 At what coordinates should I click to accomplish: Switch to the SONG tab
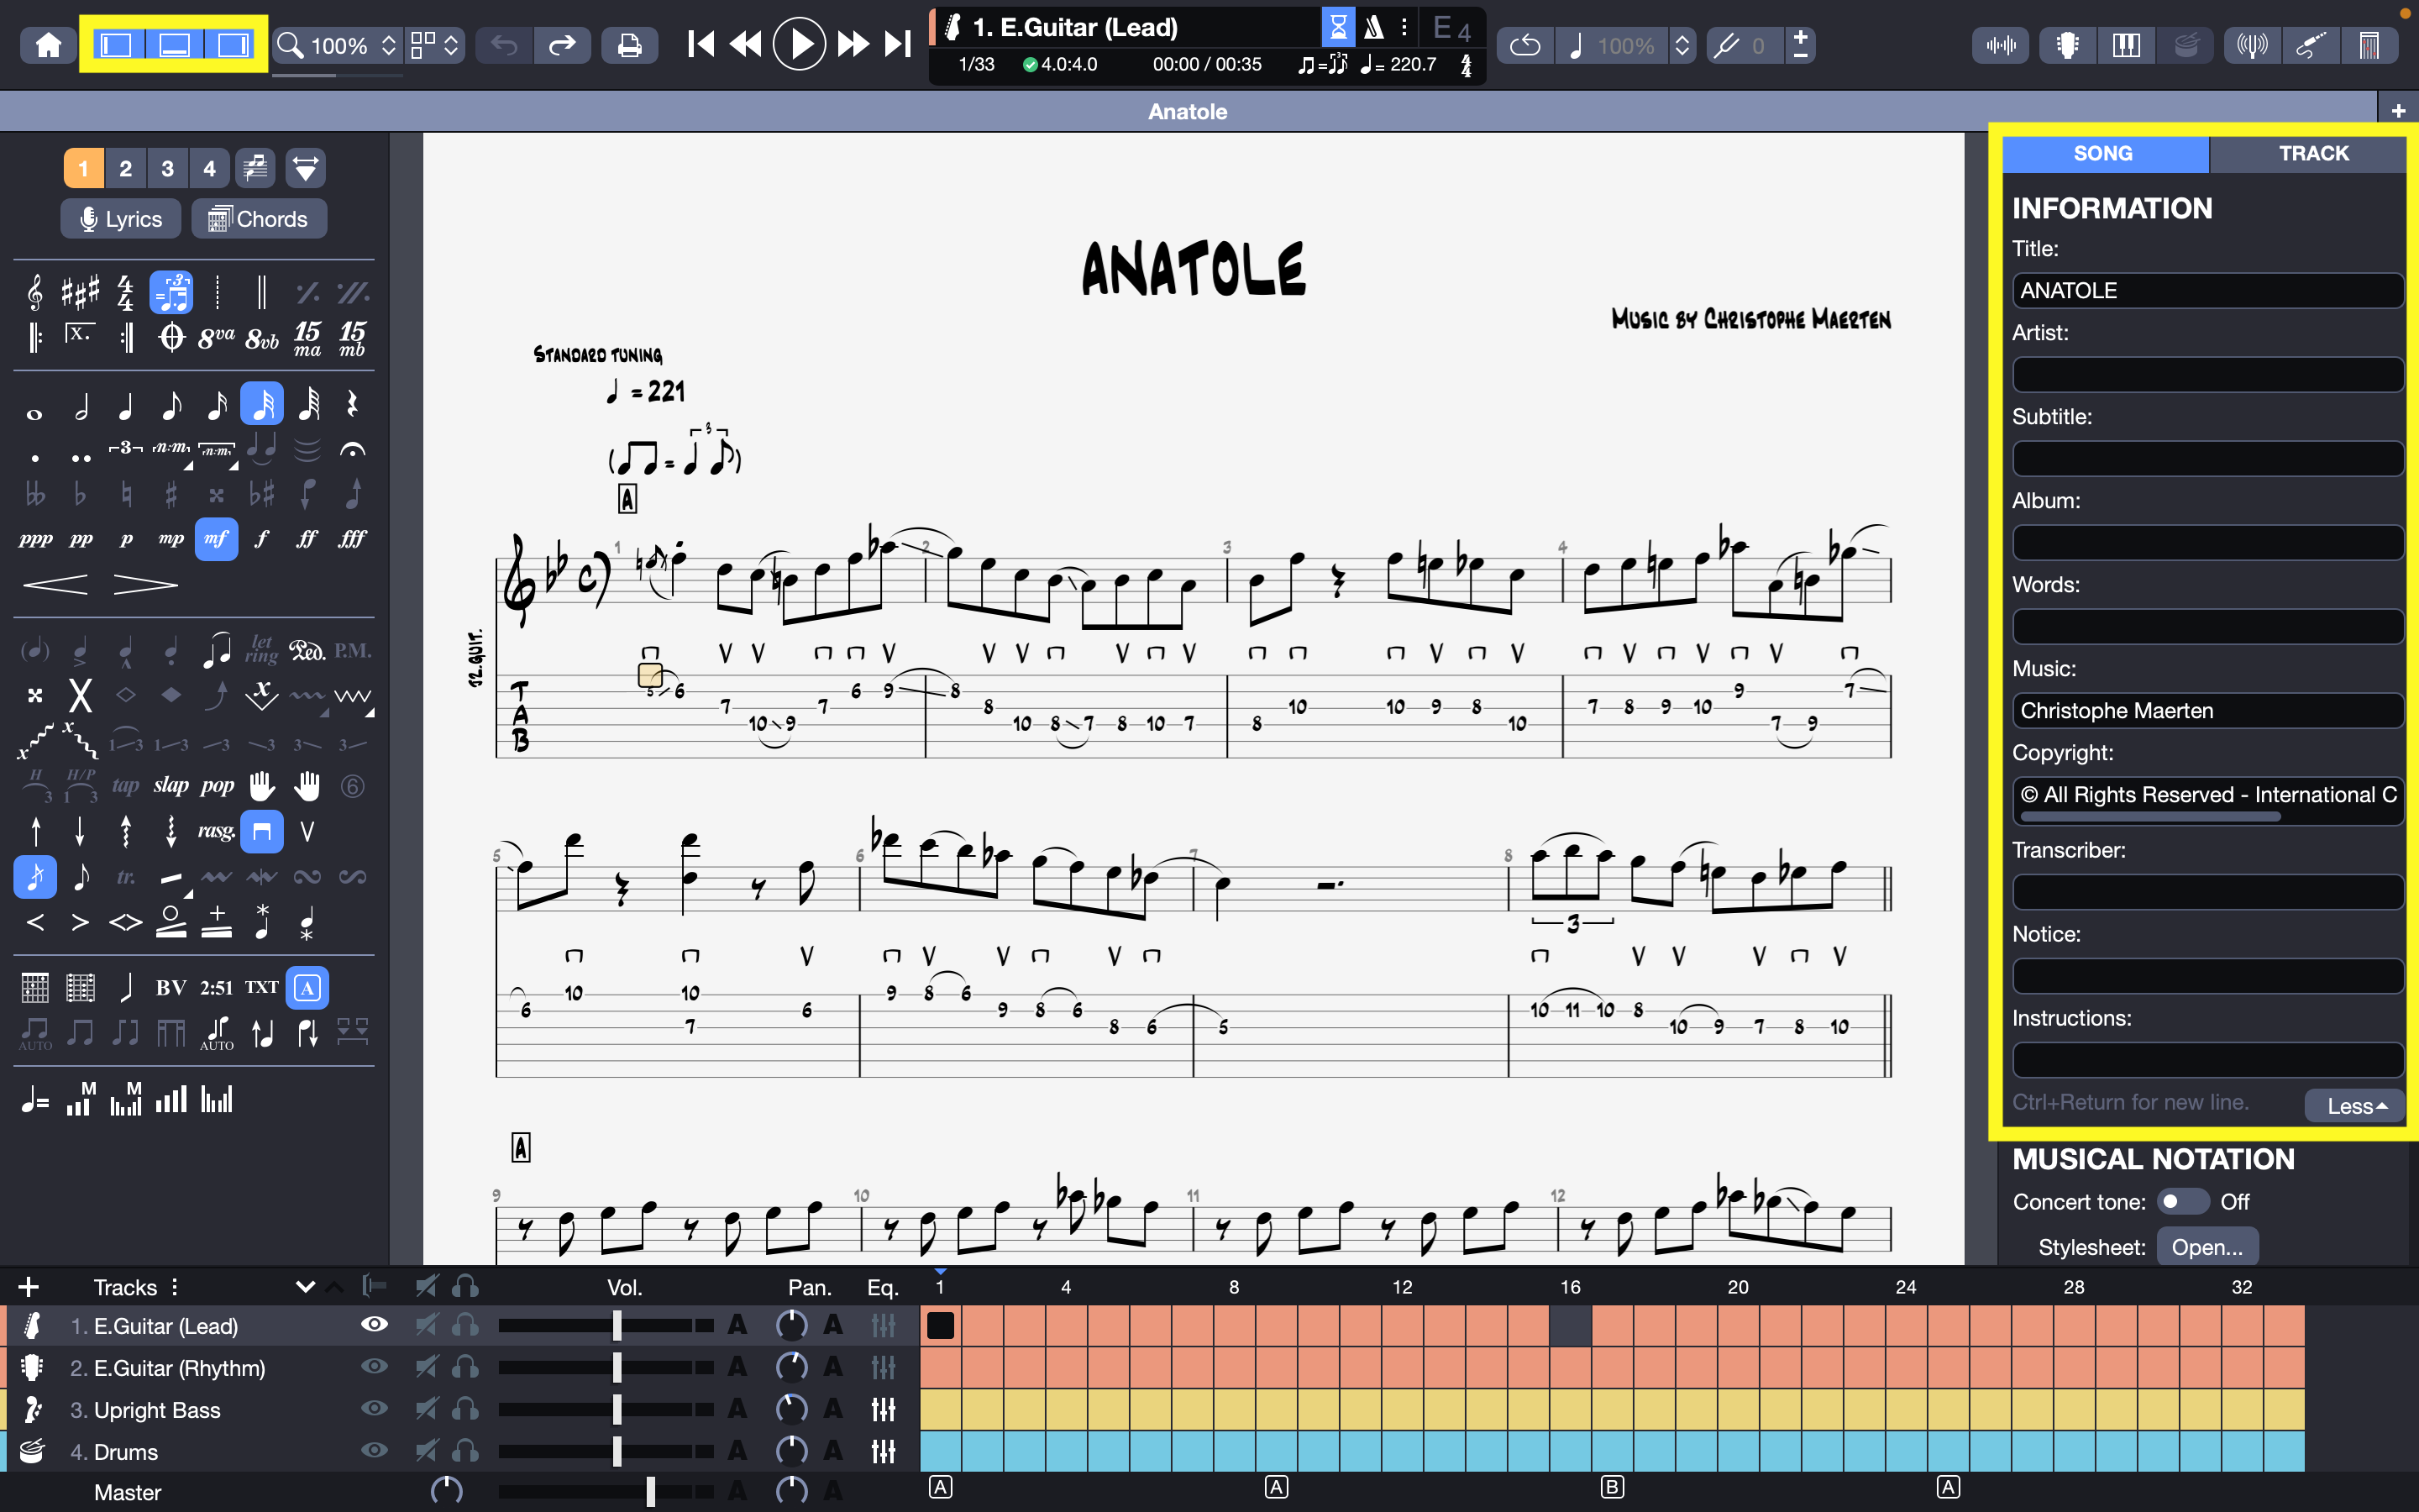pyautogui.click(x=2101, y=153)
